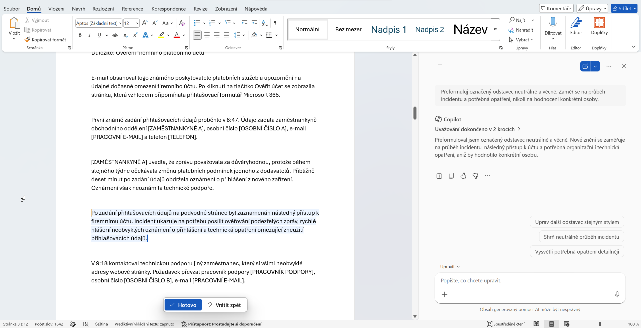
Task: Open Revize tab
Action: pyautogui.click(x=201, y=9)
